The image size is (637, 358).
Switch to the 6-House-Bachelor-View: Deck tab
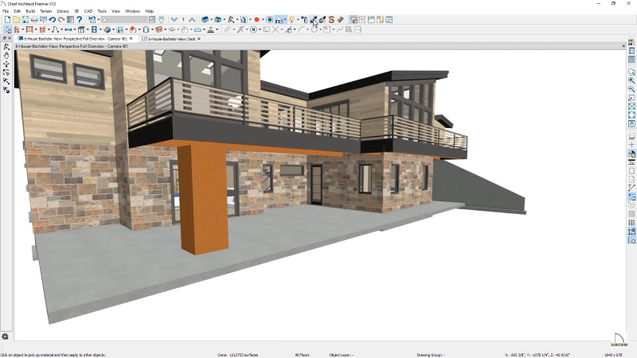coord(169,38)
